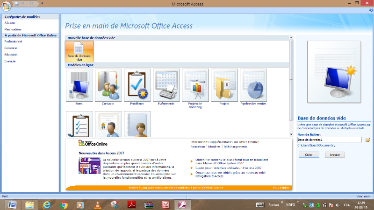Click the template list scroll down arrow
Viewport: 374px width, 210px height.
[x=291, y=134]
